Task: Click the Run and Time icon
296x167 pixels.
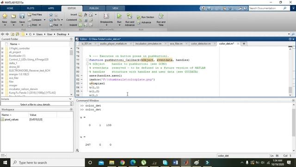Action: click(161, 16)
